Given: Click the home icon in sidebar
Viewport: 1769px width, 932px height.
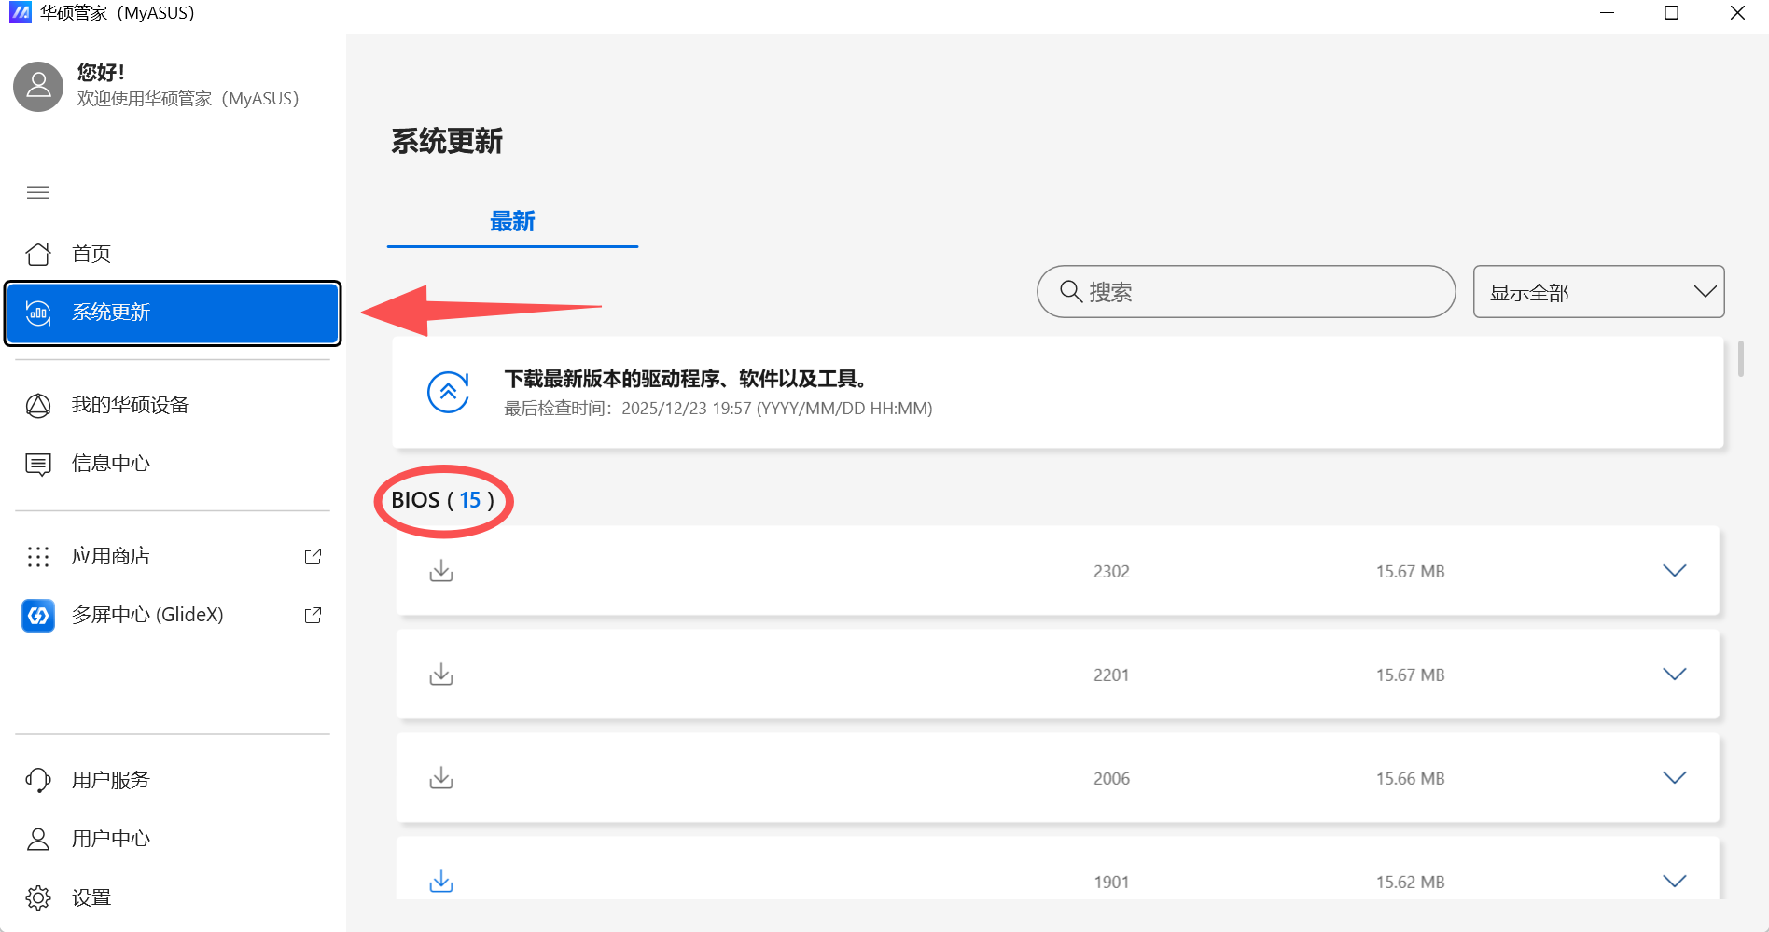Looking at the screenshot, I should 38,254.
